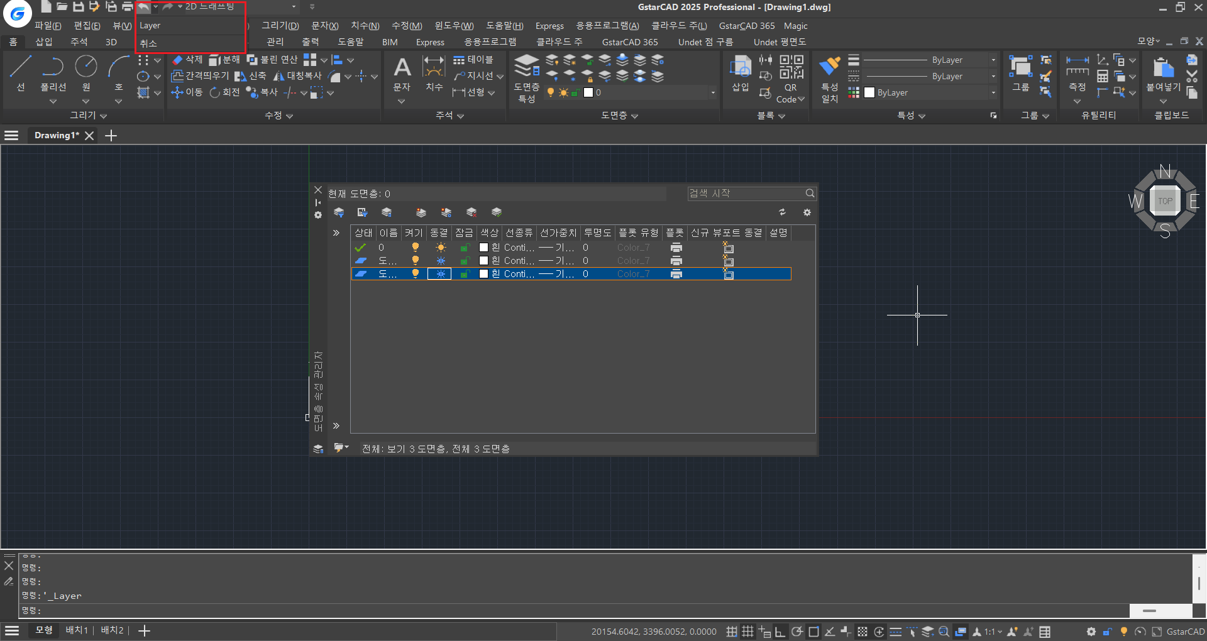Click the Insert block (삽입) icon
Screen dimensions: 1207x641
[x=741, y=74]
